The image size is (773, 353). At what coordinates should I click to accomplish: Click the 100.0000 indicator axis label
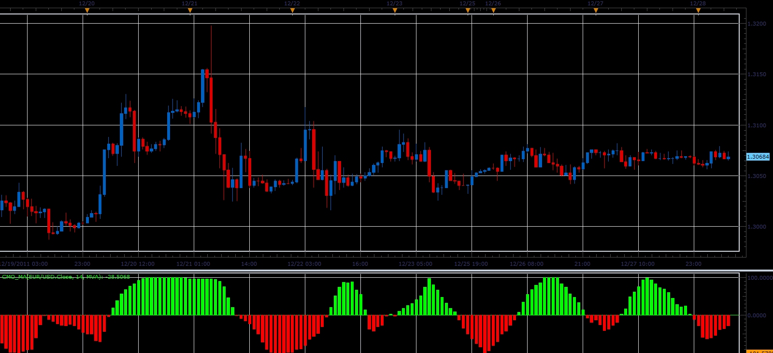tap(760, 278)
